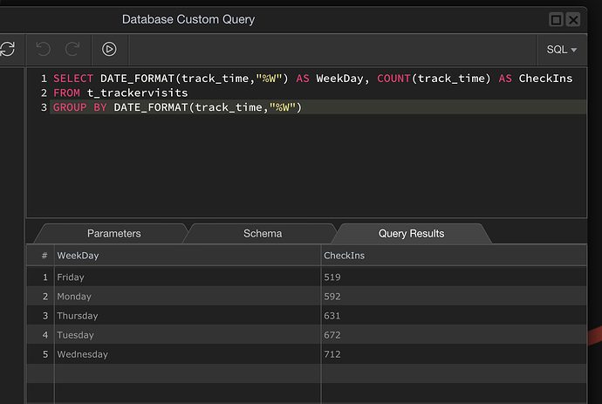602x404 pixels.
Task: Maximize the Database Custom Query window
Action: (556, 19)
